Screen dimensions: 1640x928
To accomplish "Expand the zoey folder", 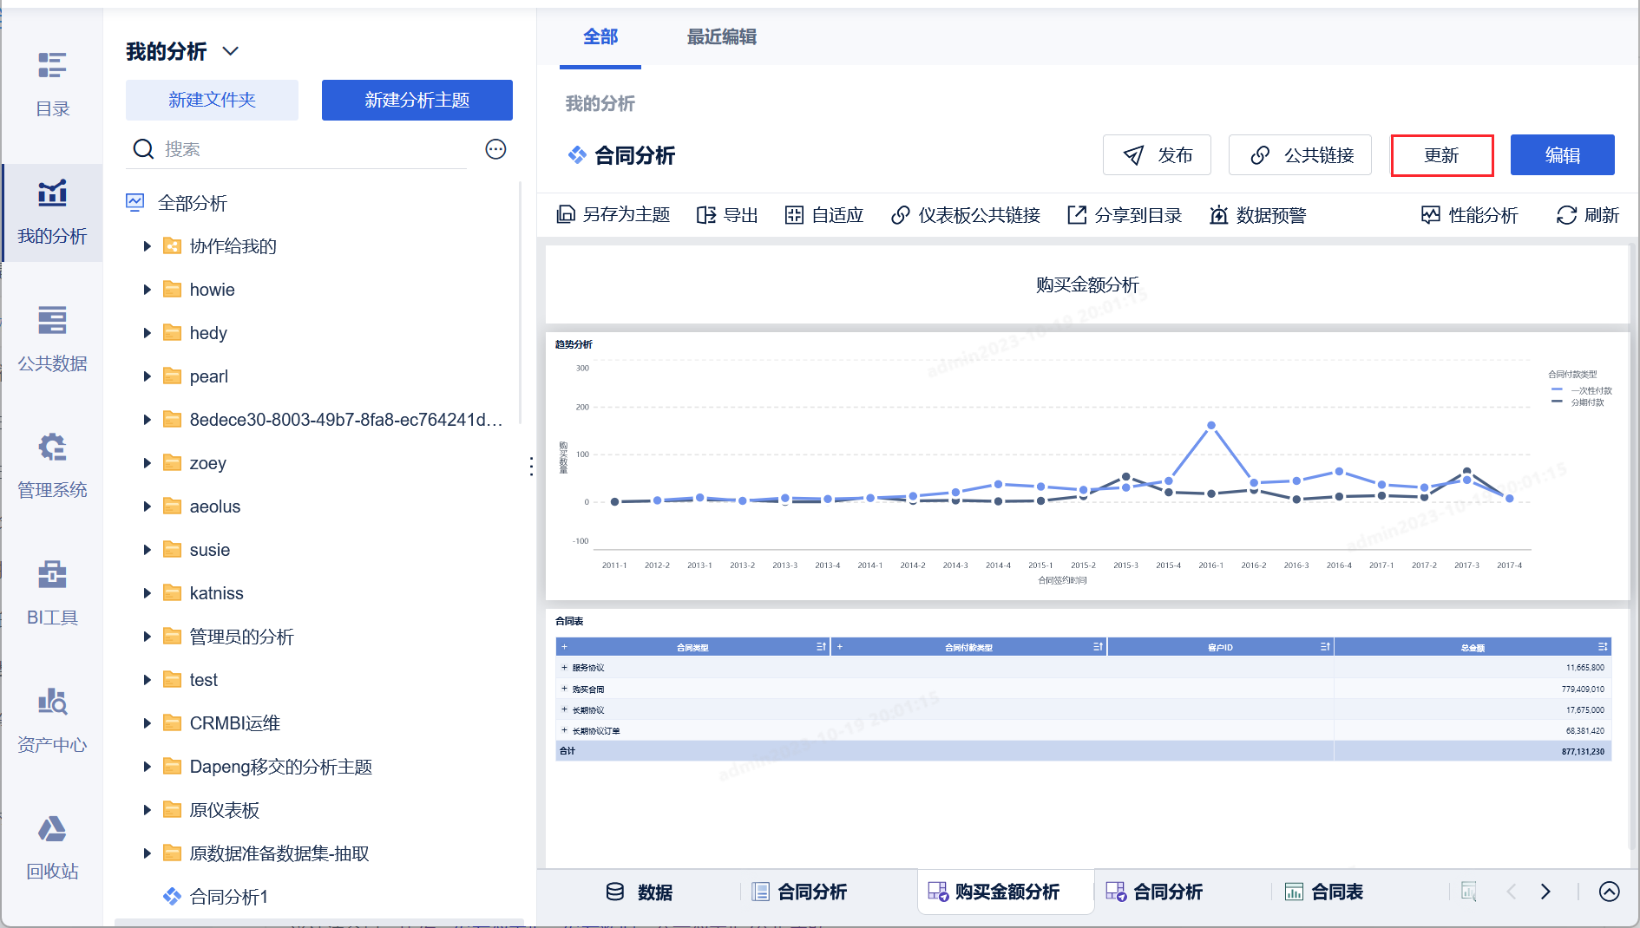I will pos(148,463).
